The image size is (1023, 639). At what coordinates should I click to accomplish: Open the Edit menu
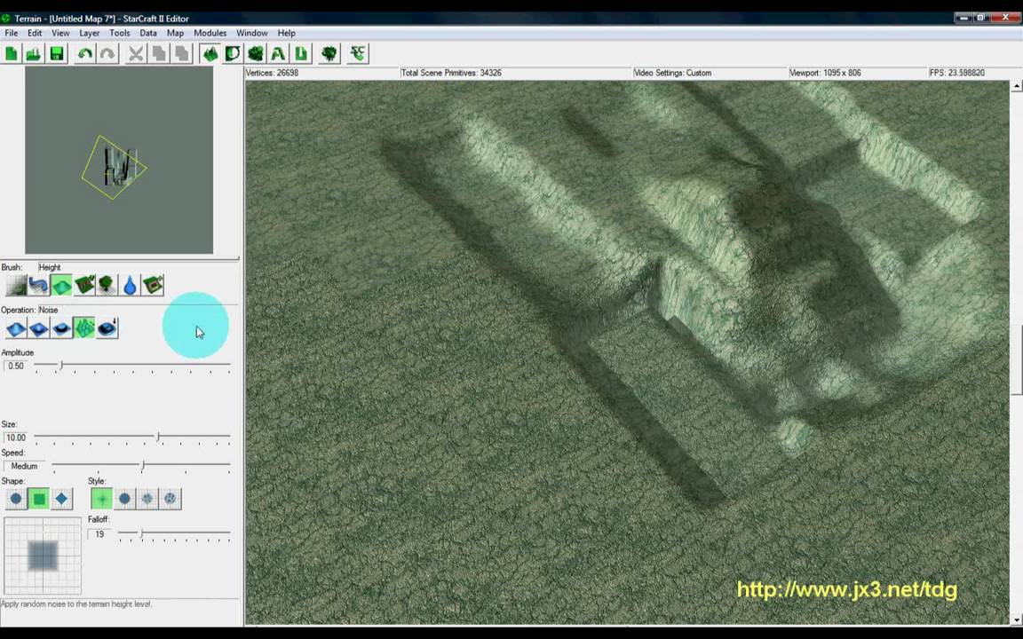pos(35,33)
